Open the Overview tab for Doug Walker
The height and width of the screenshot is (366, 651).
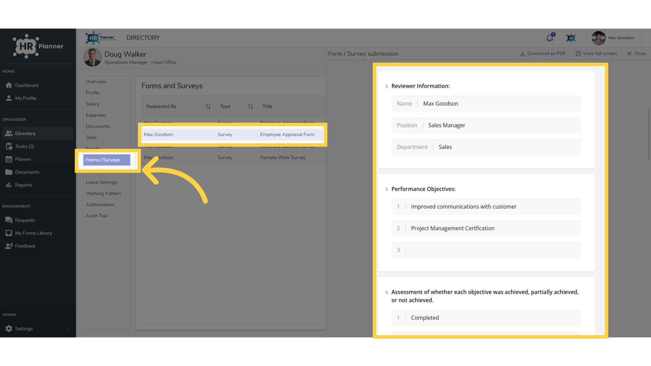click(96, 82)
